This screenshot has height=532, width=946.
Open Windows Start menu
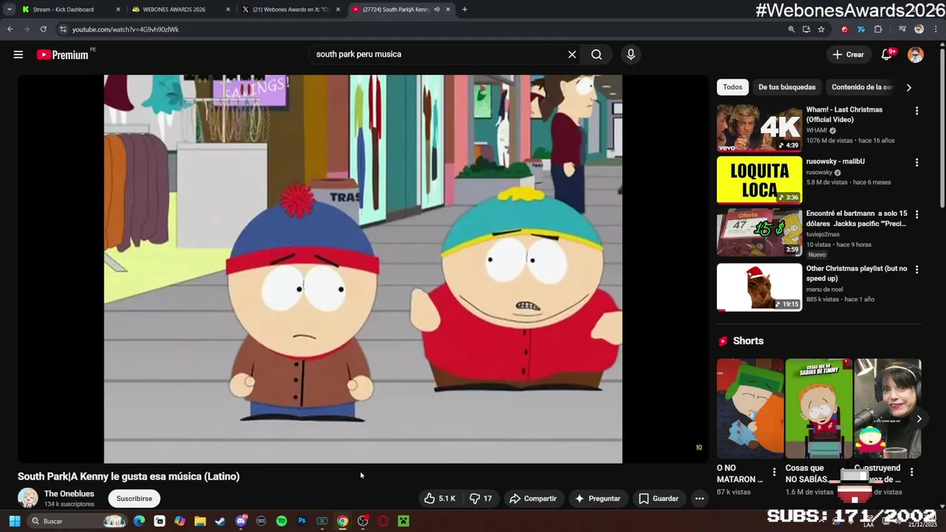click(x=14, y=521)
